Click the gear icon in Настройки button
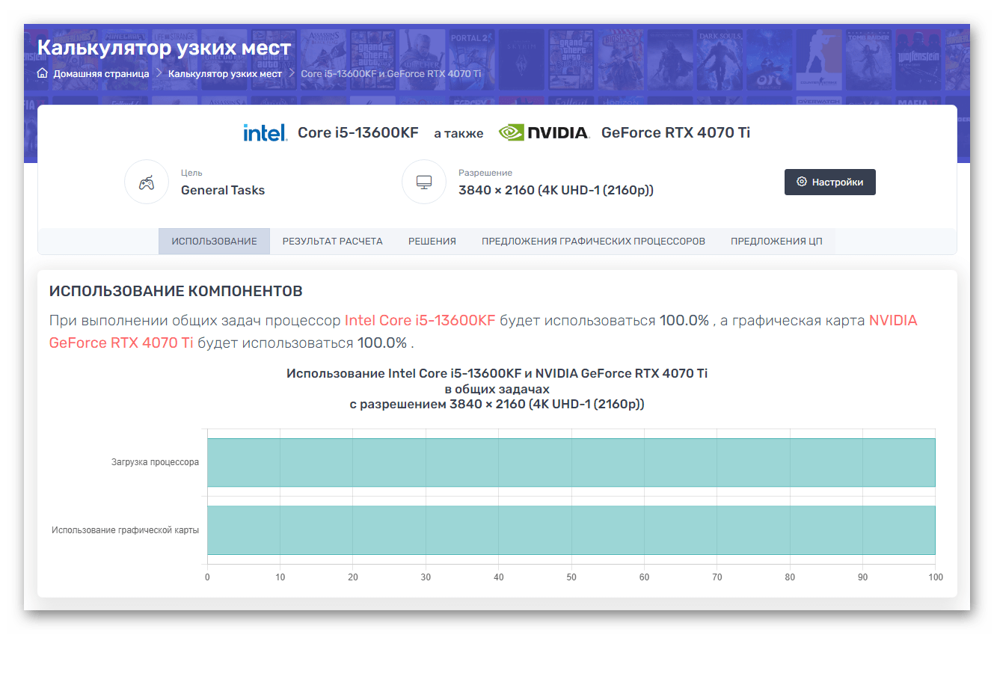This screenshot has width=994, height=694. click(802, 182)
